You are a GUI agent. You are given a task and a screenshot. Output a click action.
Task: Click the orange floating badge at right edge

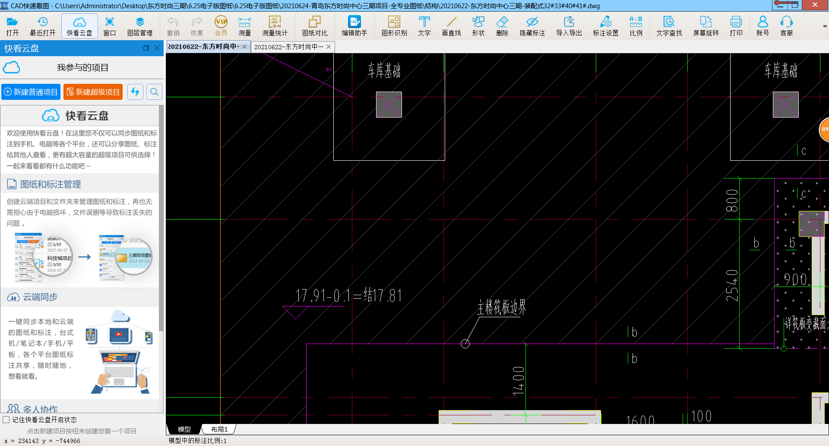[x=824, y=129]
